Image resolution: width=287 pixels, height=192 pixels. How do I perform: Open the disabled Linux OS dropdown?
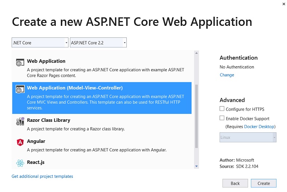(x=248, y=137)
